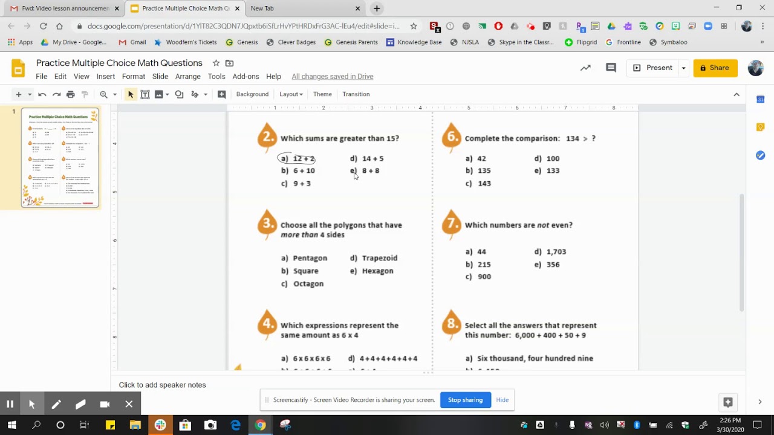Click the Transition button
This screenshot has height=435, width=774.
356,94
